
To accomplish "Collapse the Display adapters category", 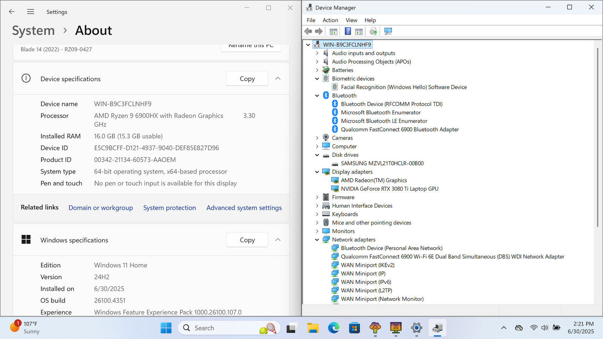I will (317, 172).
